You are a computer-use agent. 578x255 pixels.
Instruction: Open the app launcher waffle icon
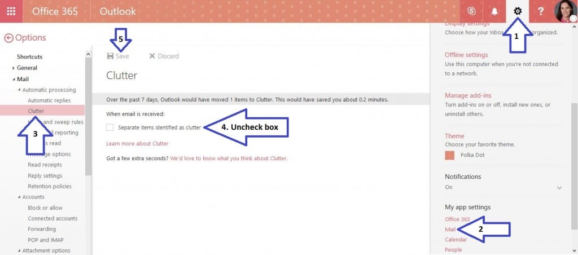tap(11, 11)
